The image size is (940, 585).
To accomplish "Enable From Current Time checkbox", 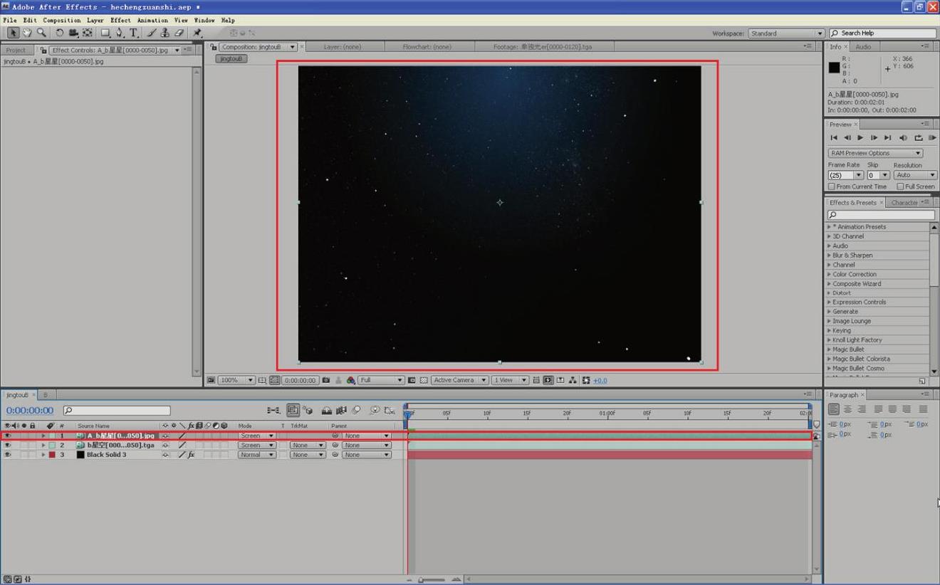I will [x=831, y=186].
